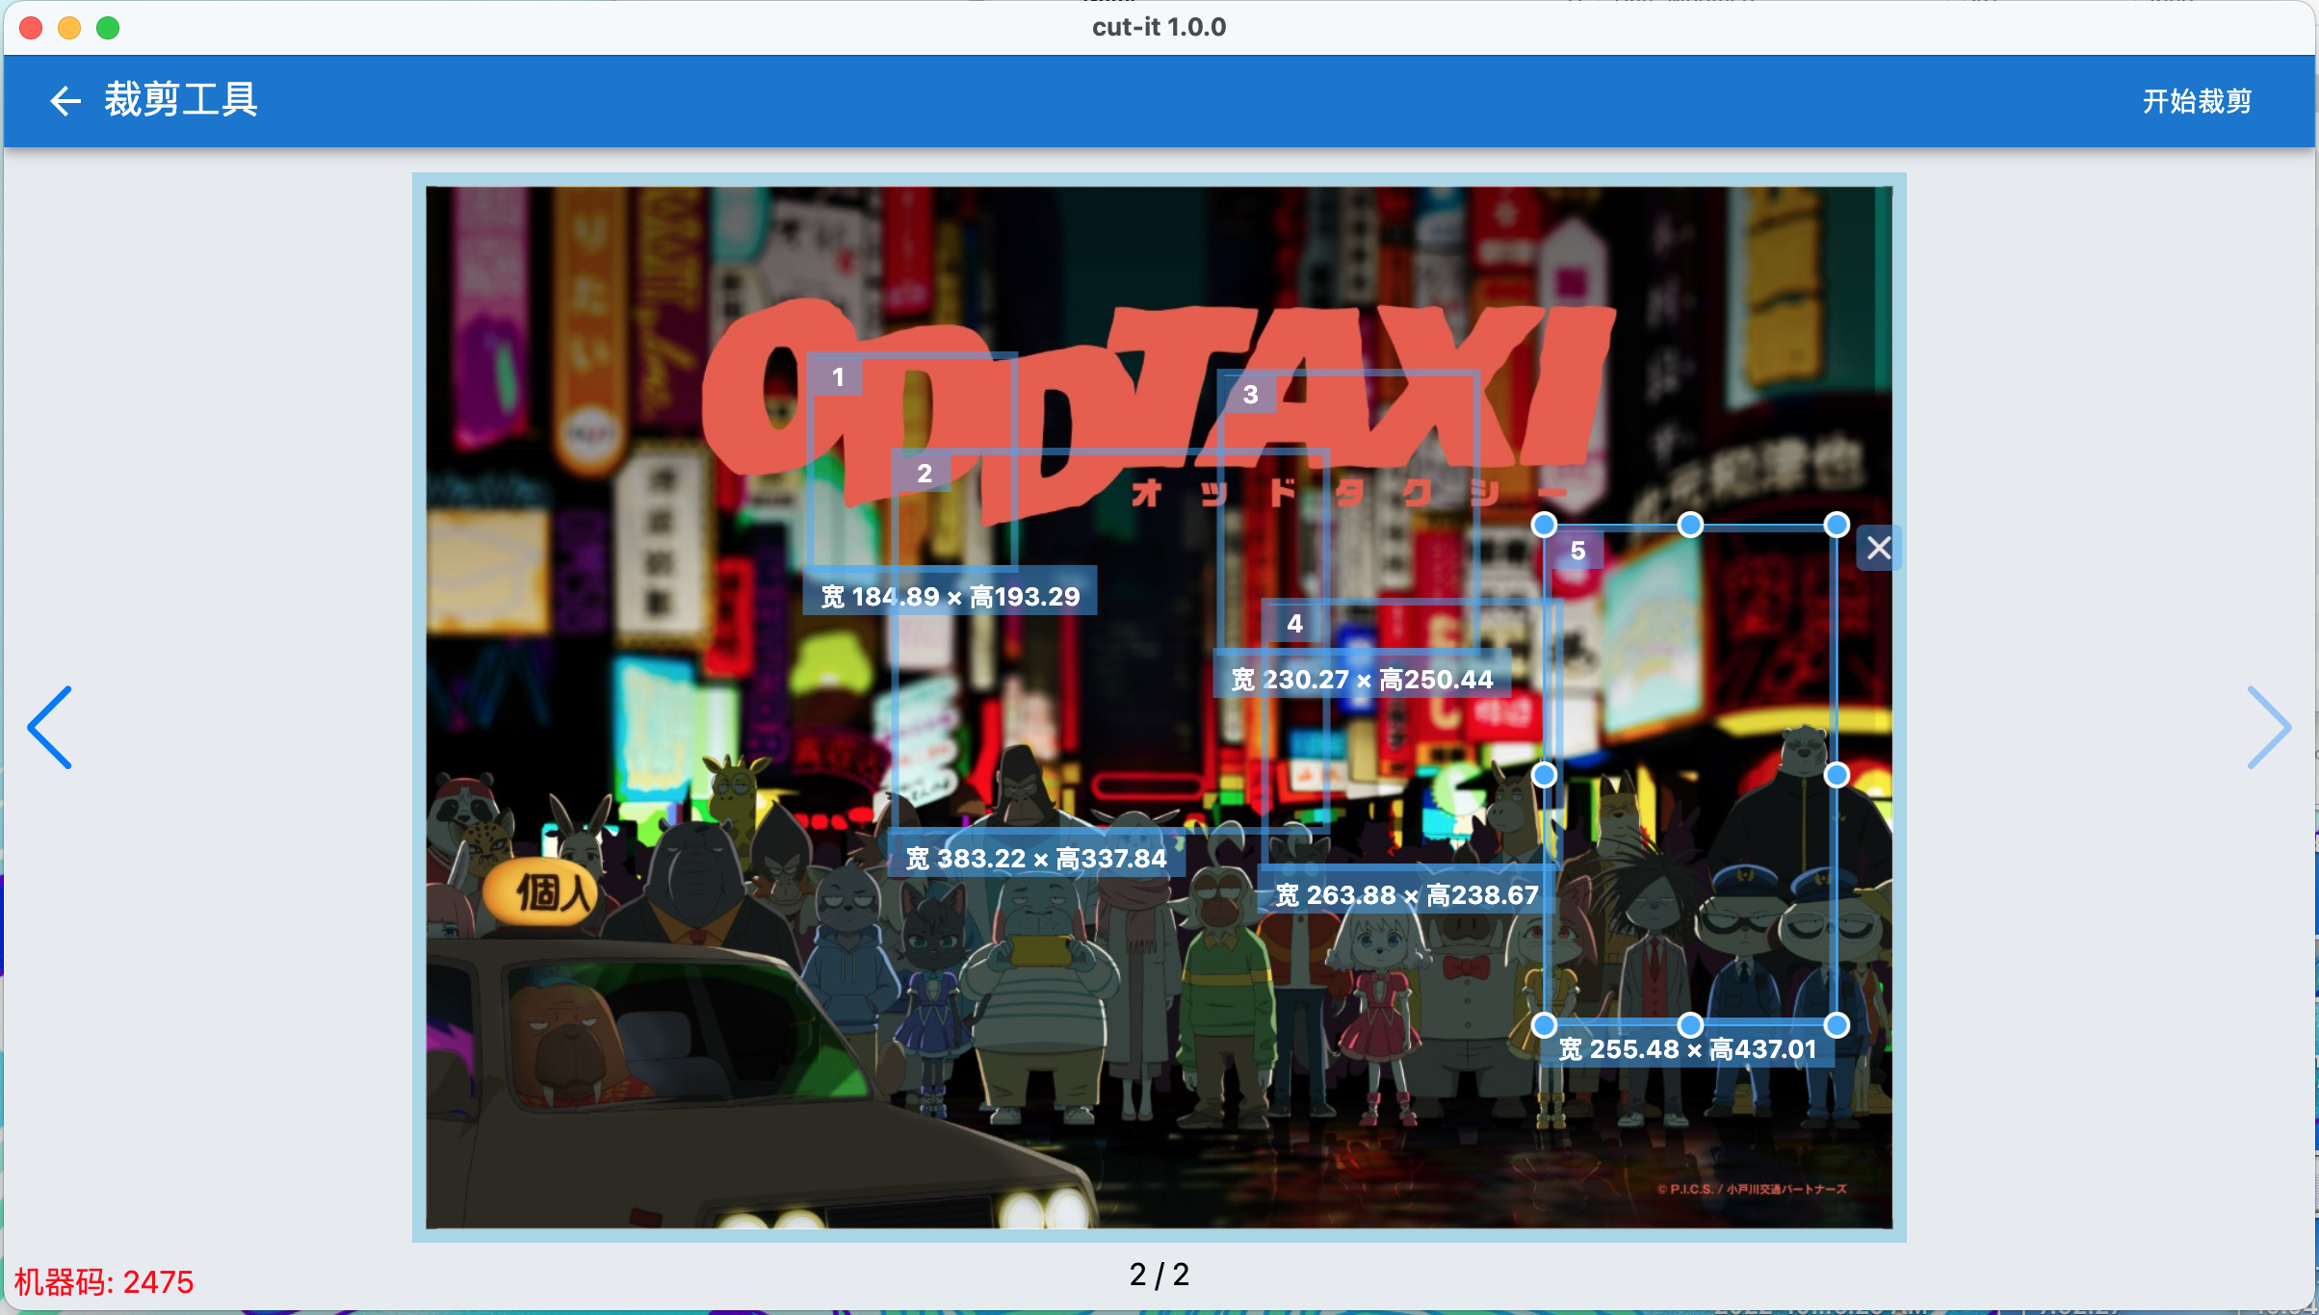Screen dimensions: 2319x1315
Task: Select crop region labeled 3
Action: [1250, 394]
